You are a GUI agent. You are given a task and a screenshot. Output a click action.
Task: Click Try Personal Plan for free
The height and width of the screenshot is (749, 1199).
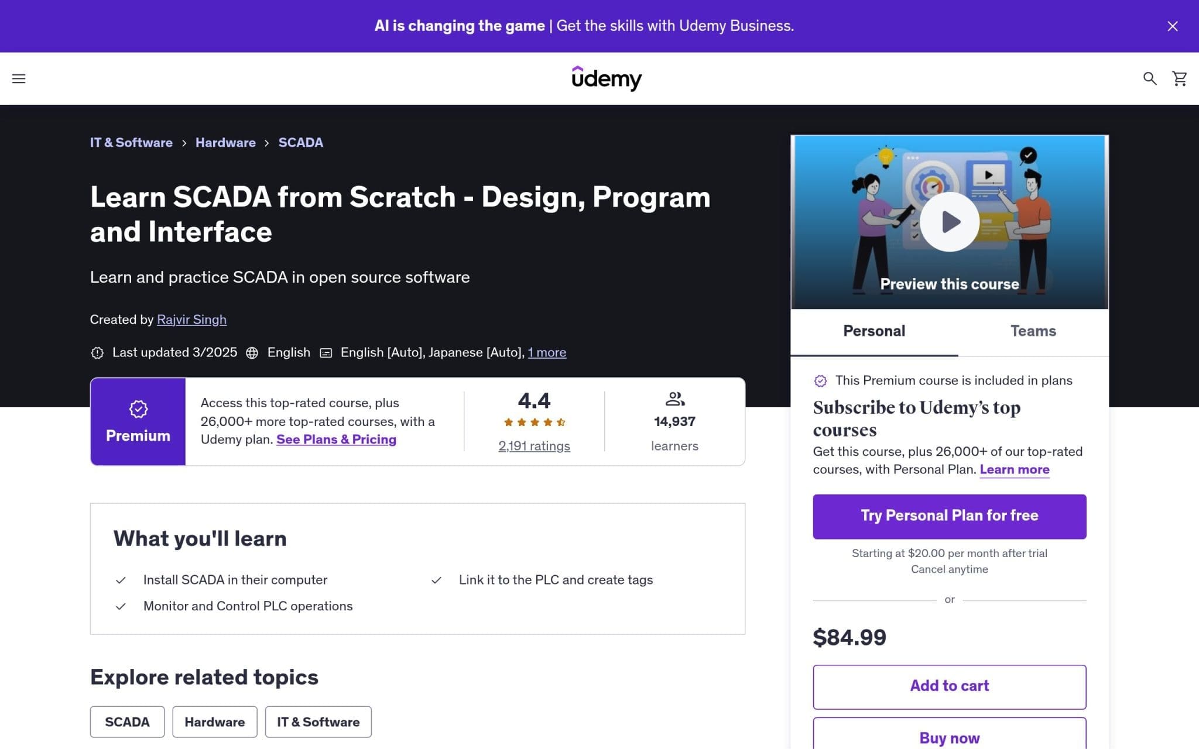click(x=950, y=516)
